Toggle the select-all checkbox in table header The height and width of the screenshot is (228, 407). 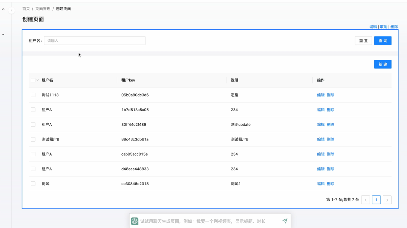pos(33,80)
